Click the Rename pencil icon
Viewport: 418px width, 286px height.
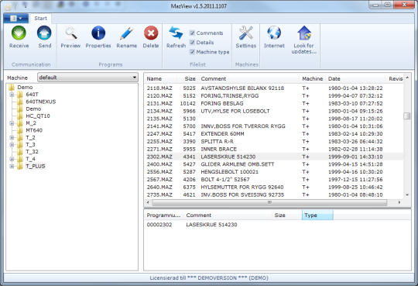[x=127, y=33]
